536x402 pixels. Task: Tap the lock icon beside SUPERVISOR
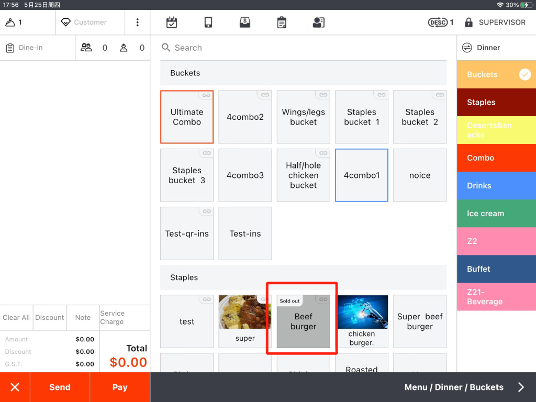click(468, 23)
